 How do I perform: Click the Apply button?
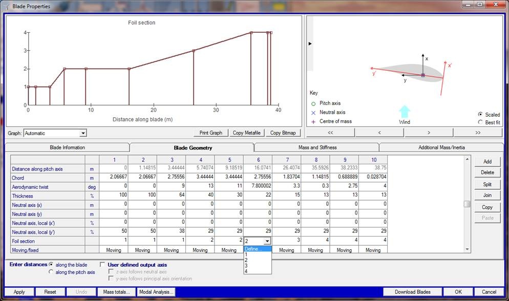(19, 292)
